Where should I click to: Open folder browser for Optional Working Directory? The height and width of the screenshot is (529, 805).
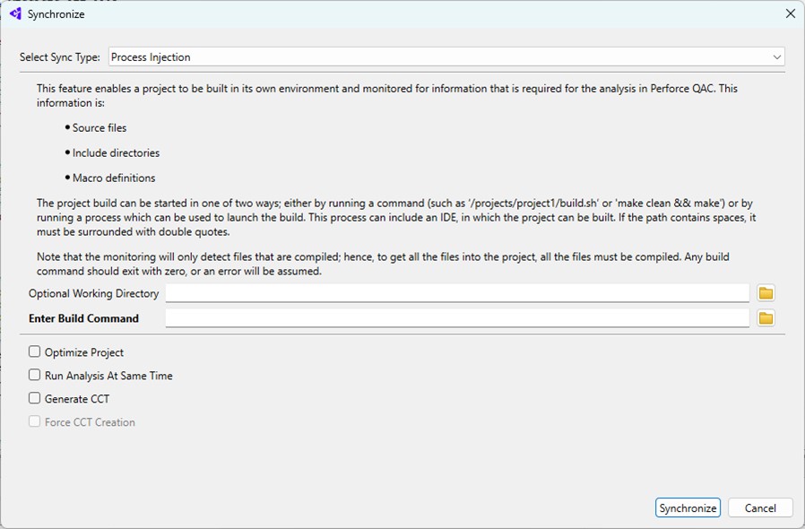click(766, 292)
